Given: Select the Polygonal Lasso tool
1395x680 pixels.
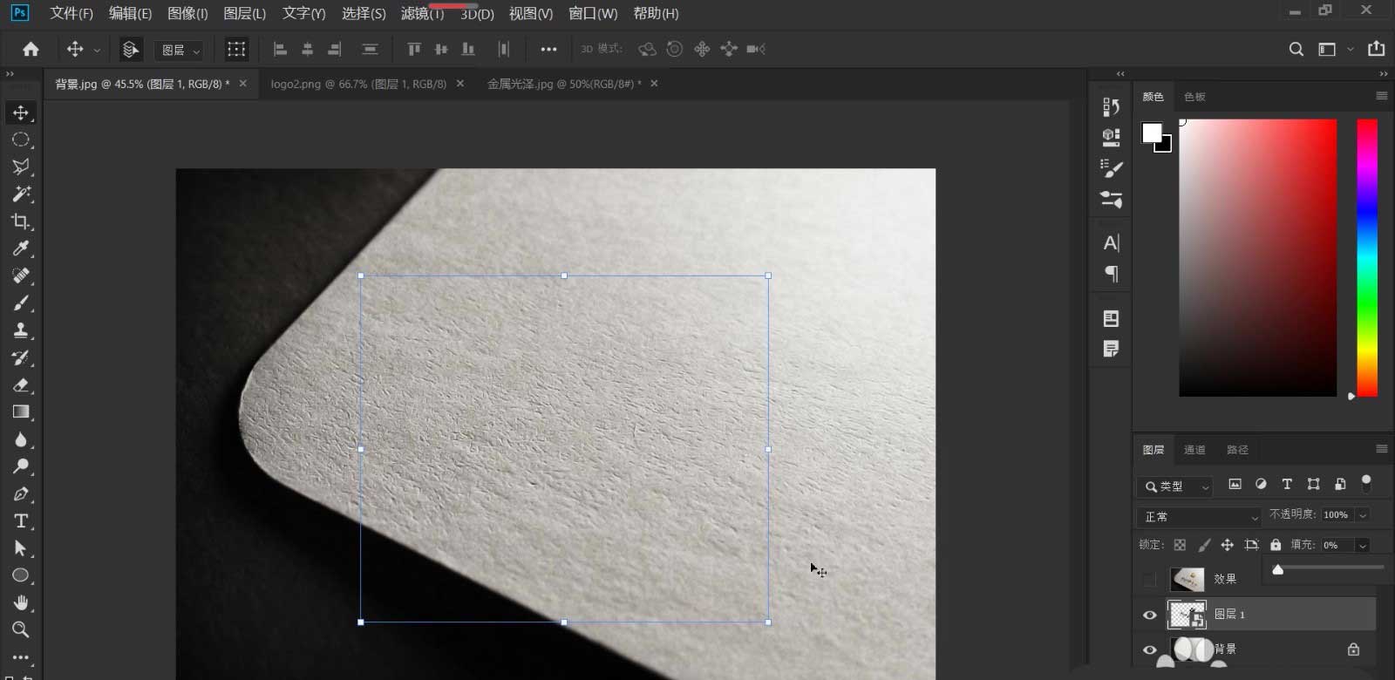Looking at the screenshot, I should click(x=21, y=167).
